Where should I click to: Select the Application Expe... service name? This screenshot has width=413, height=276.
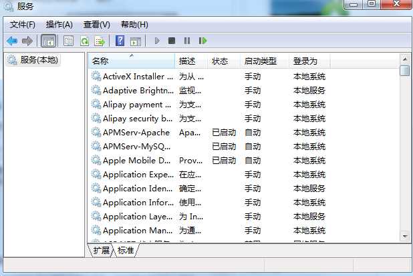click(x=138, y=175)
